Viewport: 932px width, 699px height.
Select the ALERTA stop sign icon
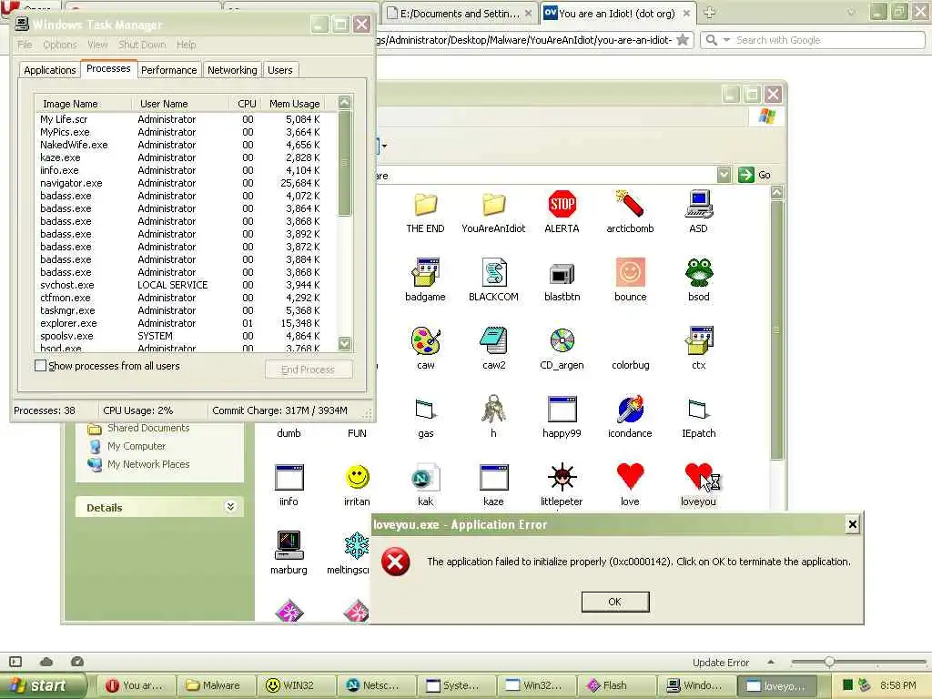562,205
